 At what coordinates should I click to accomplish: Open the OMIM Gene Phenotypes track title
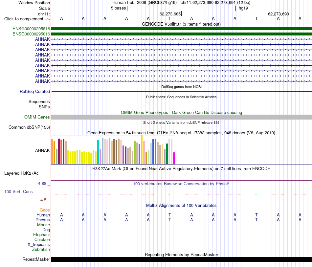click(x=181, y=112)
